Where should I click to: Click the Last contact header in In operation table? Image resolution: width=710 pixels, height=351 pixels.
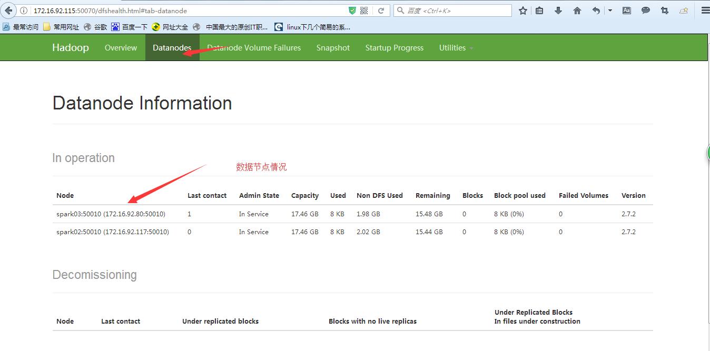207,195
